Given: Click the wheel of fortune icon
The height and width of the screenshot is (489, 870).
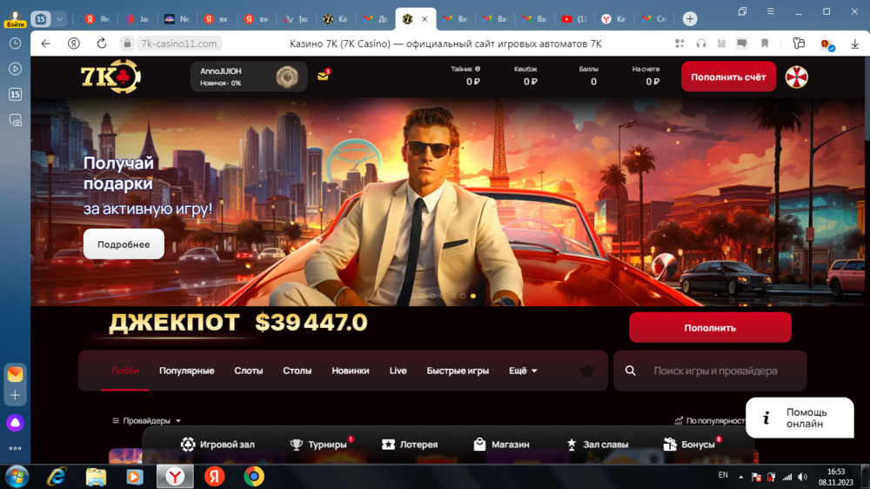Looking at the screenshot, I should 796,77.
